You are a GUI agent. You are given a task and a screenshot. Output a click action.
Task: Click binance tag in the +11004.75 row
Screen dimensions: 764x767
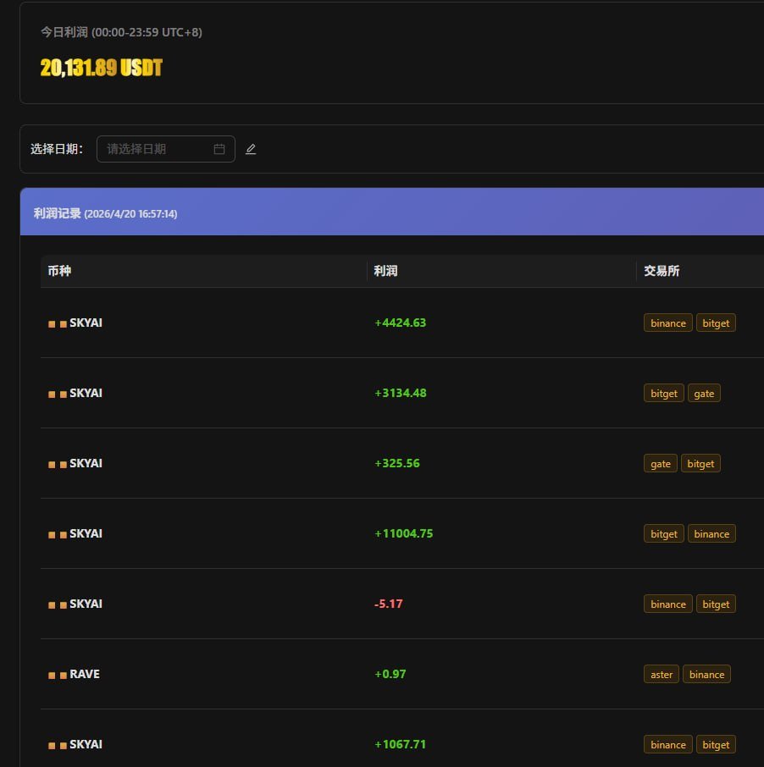(x=711, y=533)
